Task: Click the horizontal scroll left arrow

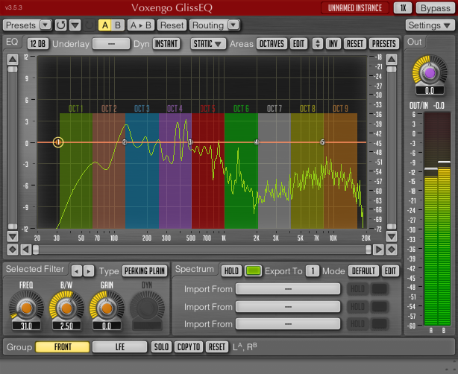Action: click(x=26, y=250)
